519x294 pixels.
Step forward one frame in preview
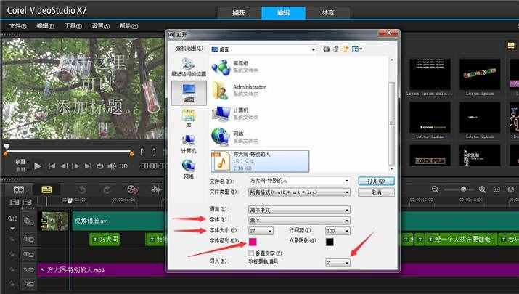75,166
